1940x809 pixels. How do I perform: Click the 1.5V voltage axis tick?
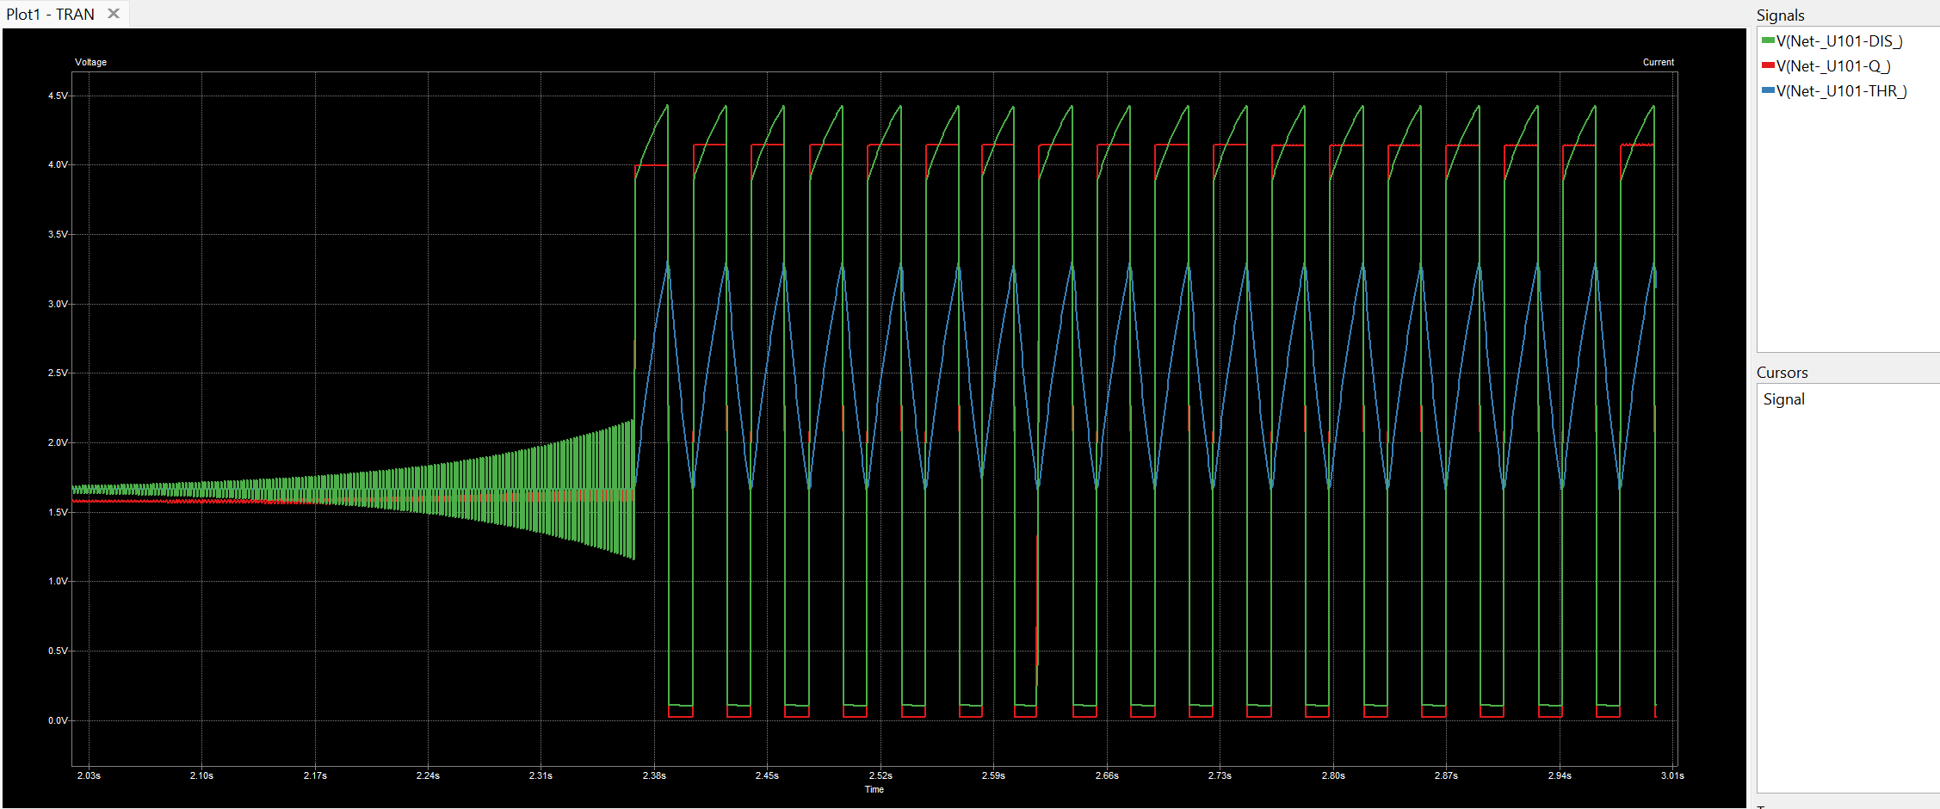coord(58,512)
